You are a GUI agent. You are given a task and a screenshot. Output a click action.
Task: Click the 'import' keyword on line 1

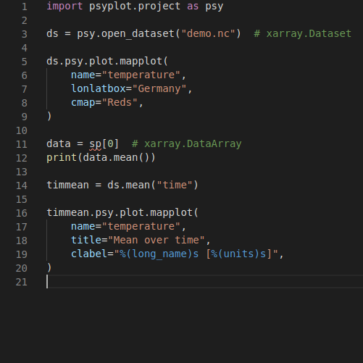click(x=64, y=6)
